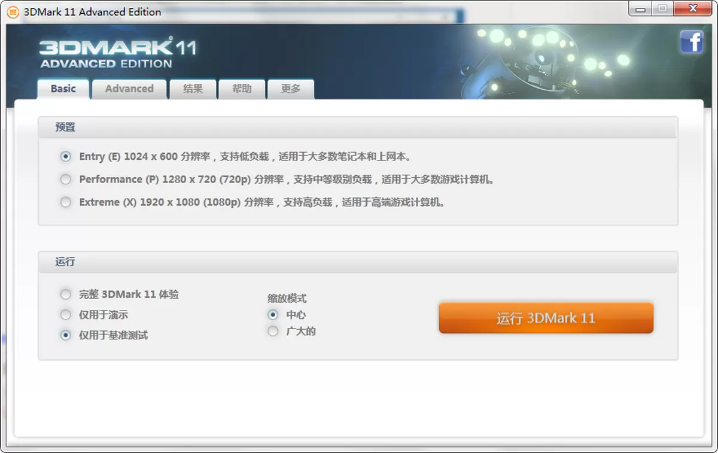Click the 预置 section header
718x453 pixels.
click(63, 127)
